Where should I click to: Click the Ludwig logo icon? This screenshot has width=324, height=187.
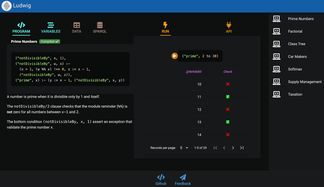6,6
